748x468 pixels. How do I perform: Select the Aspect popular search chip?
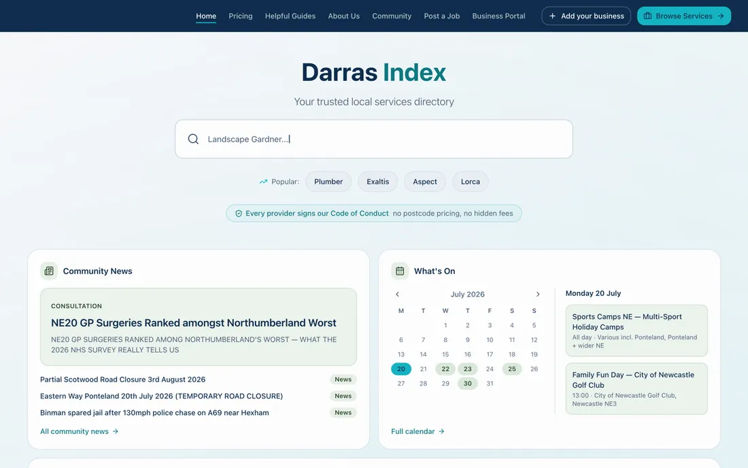(424, 182)
